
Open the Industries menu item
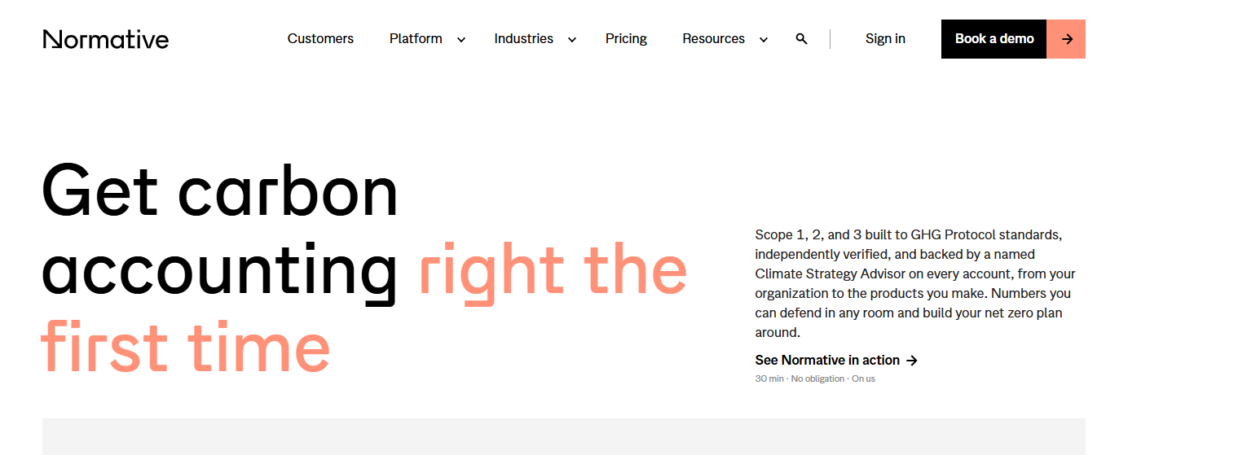point(523,39)
